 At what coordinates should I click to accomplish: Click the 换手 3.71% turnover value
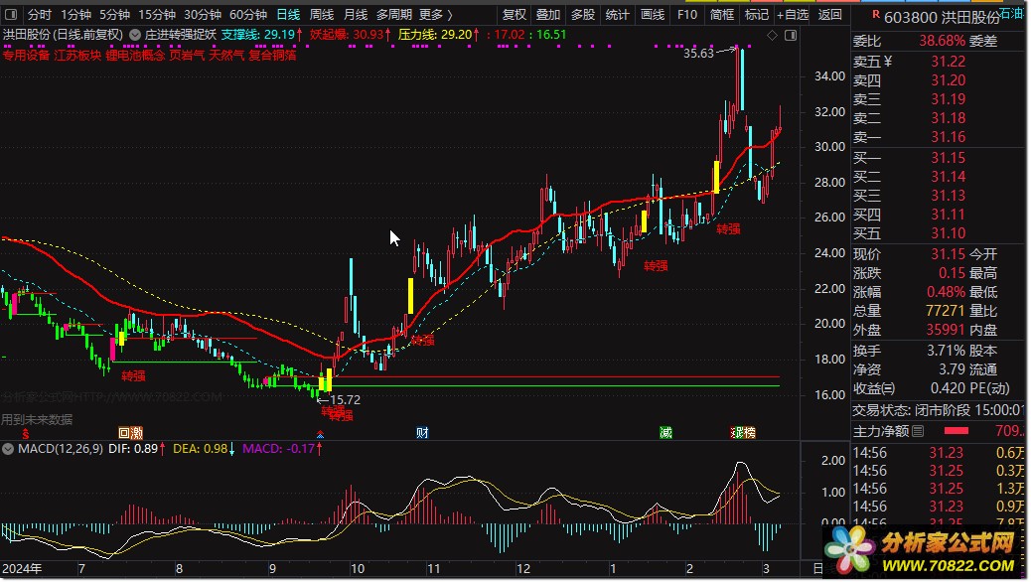pyautogui.click(x=947, y=352)
